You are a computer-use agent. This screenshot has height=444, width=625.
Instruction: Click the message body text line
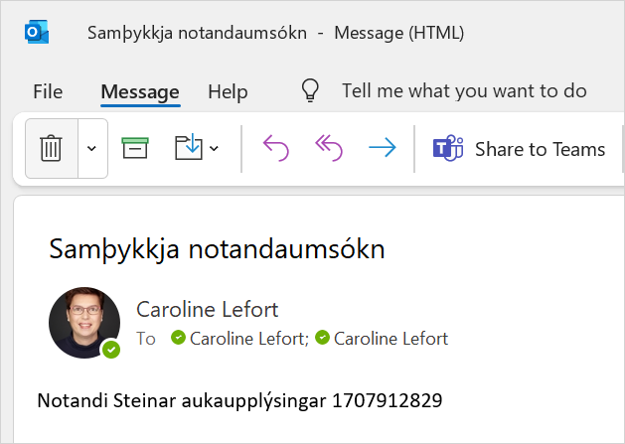coord(239,401)
